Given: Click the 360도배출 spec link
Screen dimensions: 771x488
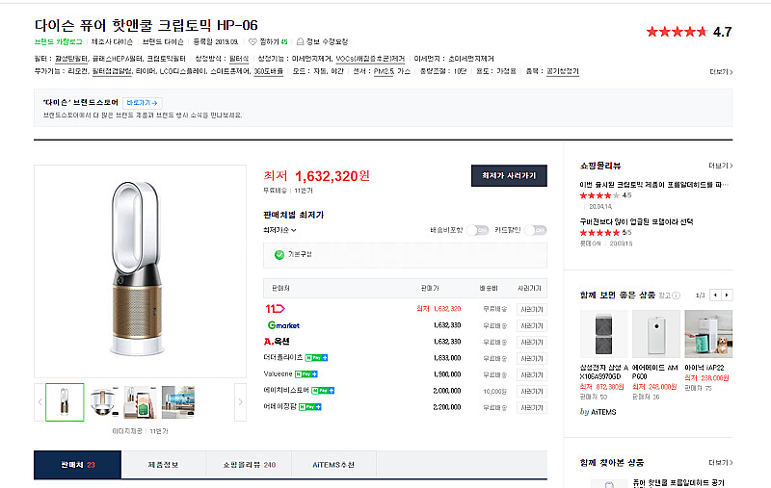Looking at the screenshot, I should (x=269, y=71).
